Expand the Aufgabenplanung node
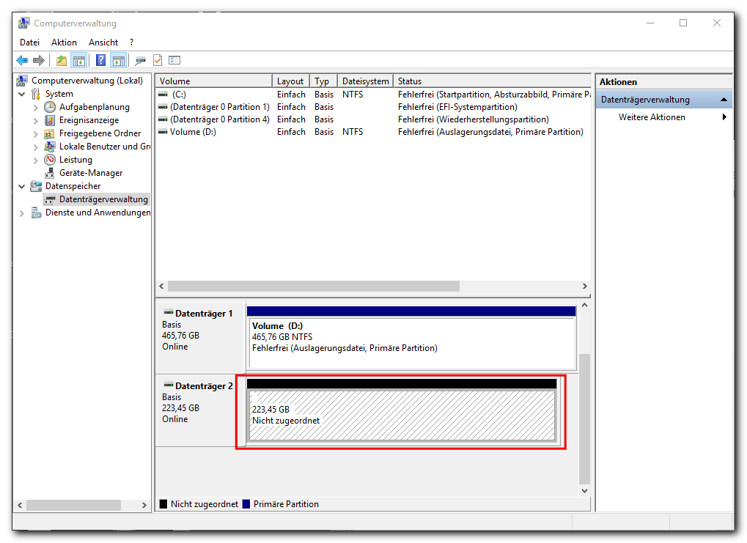This screenshot has width=747, height=543. click(35, 108)
